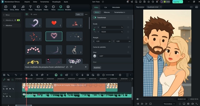Mute the Áudio 1 track

[7, 97]
